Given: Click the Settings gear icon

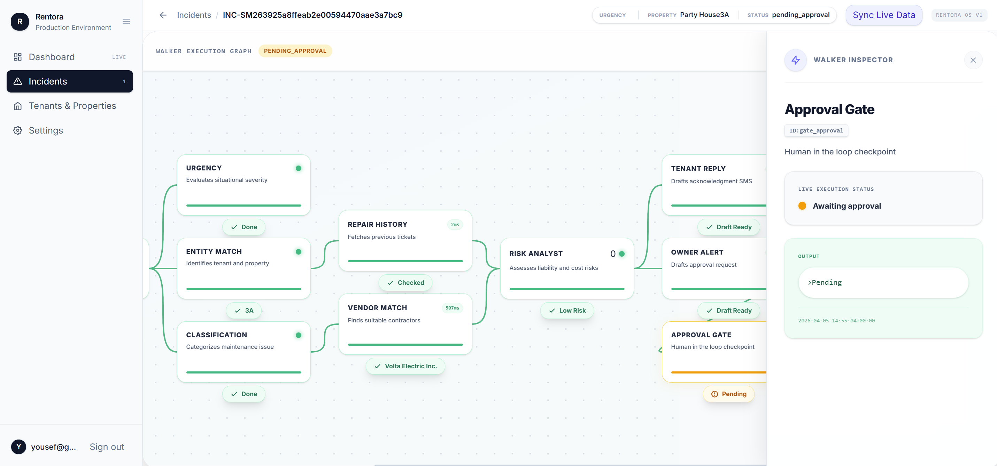Looking at the screenshot, I should (x=18, y=131).
